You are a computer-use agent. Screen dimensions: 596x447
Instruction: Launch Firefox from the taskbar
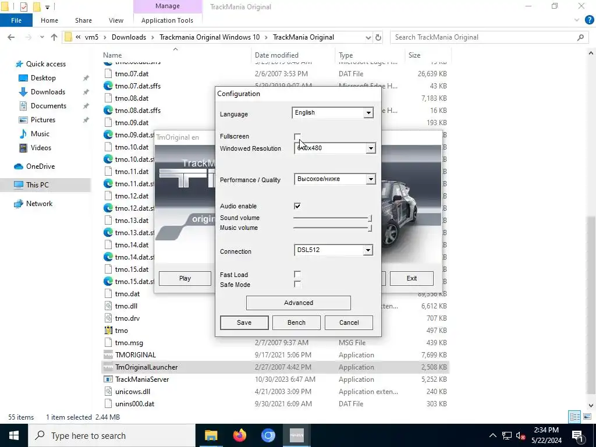(x=239, y=435)
